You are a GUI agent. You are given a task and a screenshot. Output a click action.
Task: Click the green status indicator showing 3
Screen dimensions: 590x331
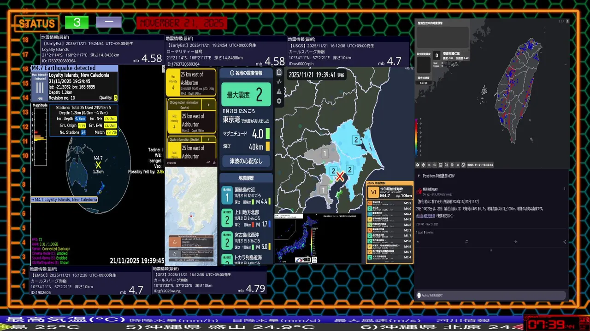point(77,23)
